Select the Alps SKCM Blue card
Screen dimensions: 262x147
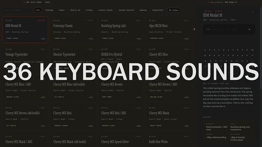tap(169, 29)
